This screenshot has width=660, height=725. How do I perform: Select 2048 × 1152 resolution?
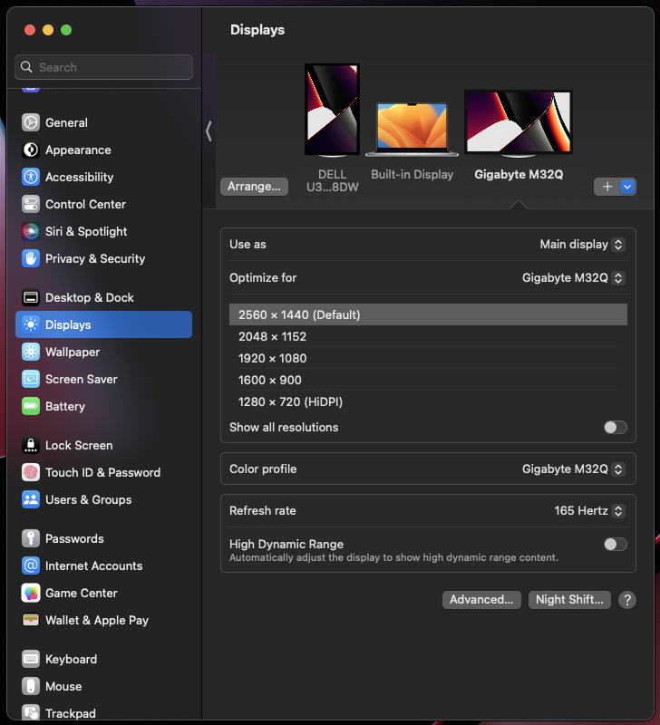point(428,336)
